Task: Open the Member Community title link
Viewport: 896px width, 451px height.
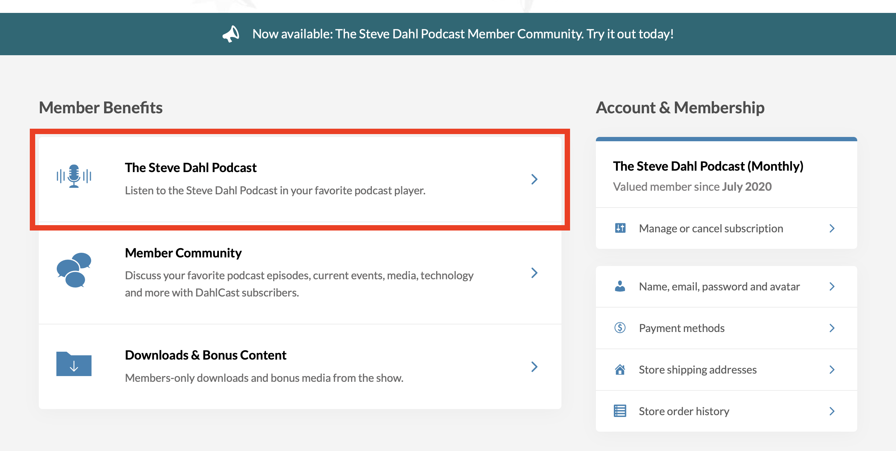Action: (x=183, y=253)
